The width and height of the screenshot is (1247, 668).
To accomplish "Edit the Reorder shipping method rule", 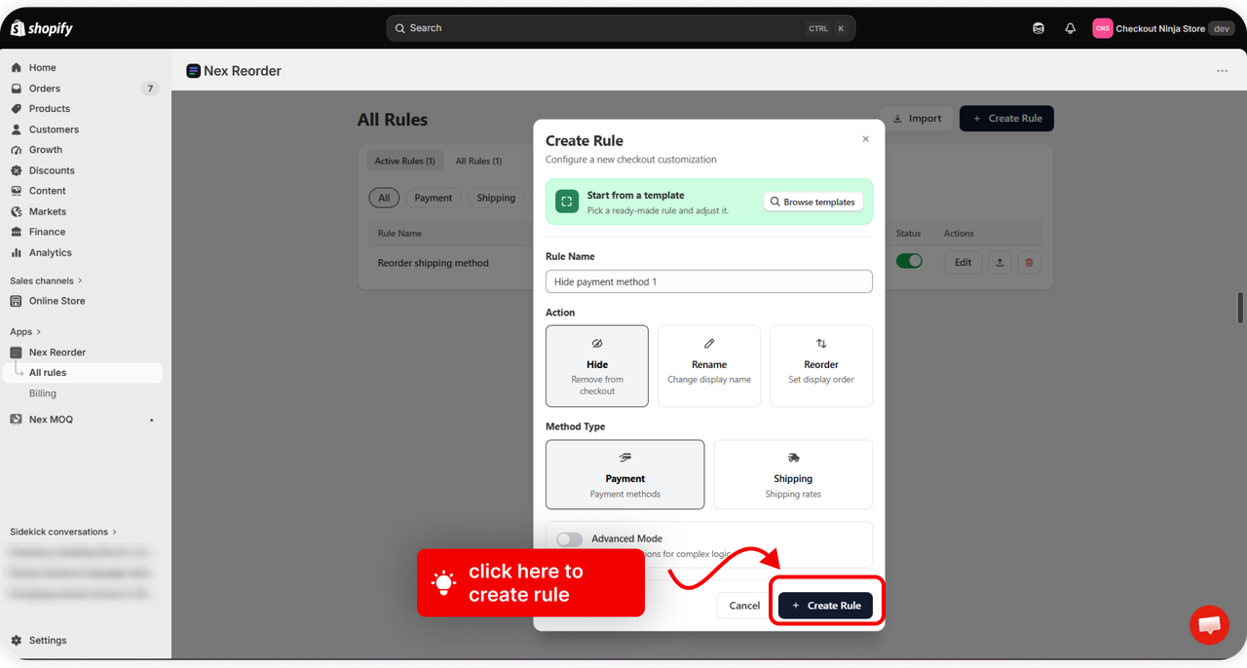I will tap(963, 262).
